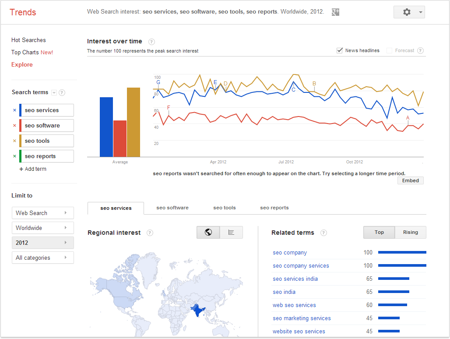The height and width of the screenshot is (339, 450).
Task: Switch regional interest to list view
Action: point(231,232)
